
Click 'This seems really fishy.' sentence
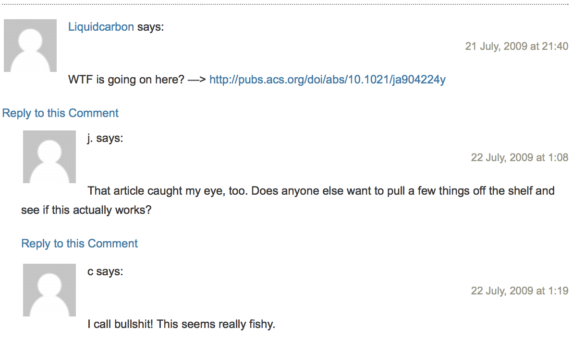click(x=216, y=324)
